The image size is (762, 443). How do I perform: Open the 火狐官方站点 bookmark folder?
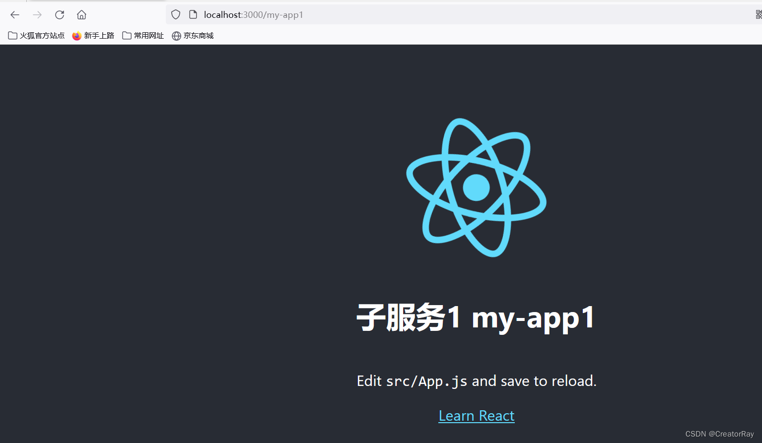36,36
